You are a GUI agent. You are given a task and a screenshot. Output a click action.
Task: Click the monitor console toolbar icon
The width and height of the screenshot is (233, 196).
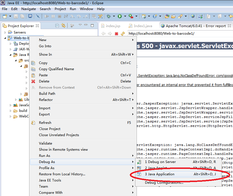[30, 16]
